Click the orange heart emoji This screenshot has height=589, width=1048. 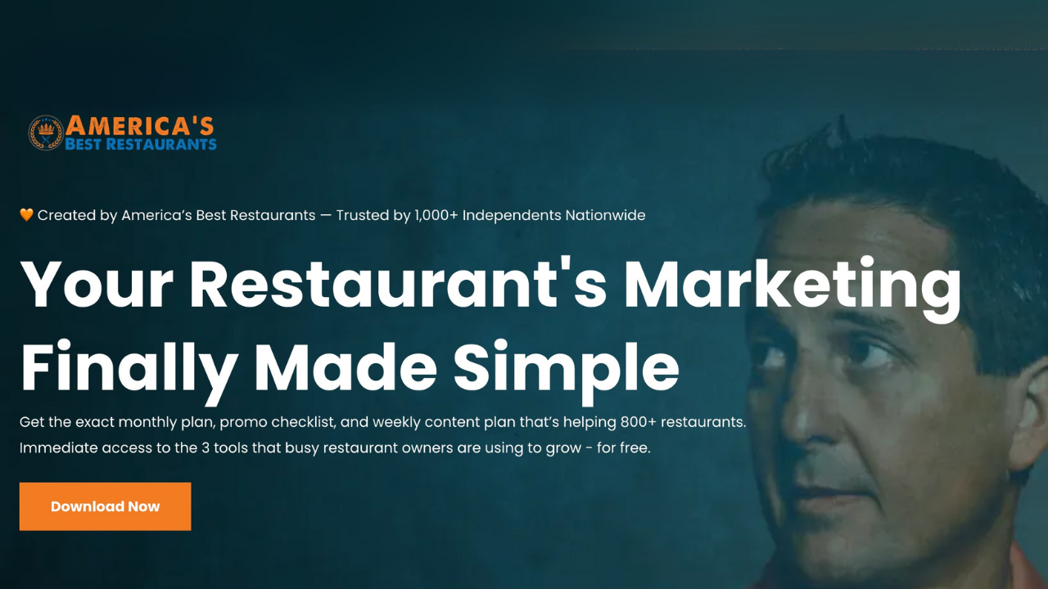coord(27,215)
